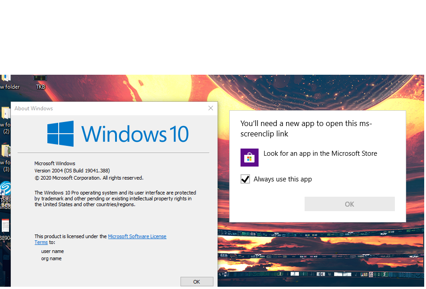Select the document icon labeled 8890
This screenshot has height=289, width=426.
point(5,230)
